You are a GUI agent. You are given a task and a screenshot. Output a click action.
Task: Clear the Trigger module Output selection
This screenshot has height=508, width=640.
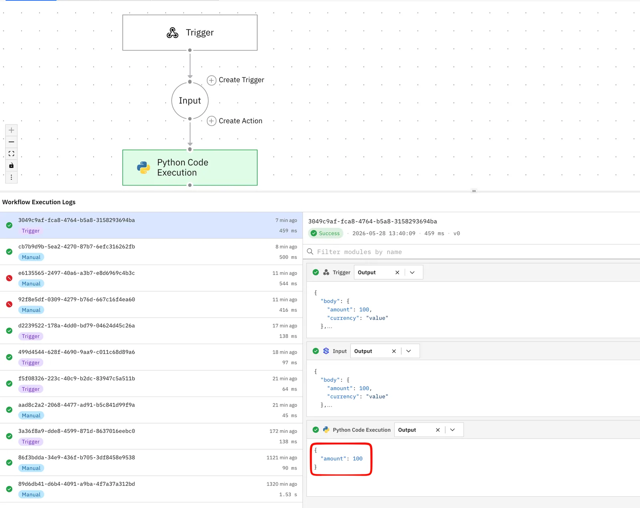point(397,273)
